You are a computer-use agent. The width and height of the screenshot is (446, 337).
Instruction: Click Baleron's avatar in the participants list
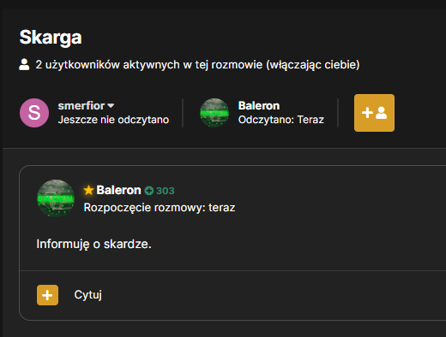pos(214,113)
